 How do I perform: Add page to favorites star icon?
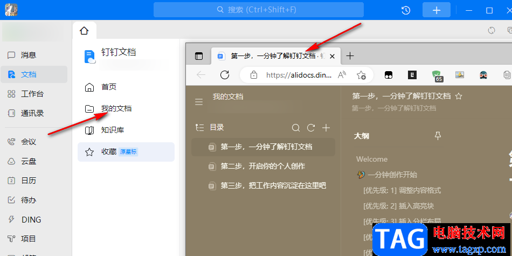[361, 75]
